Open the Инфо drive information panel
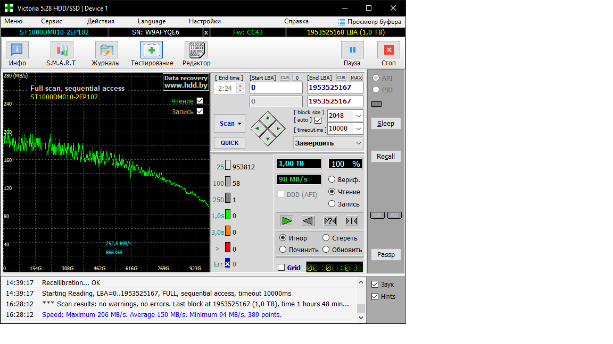613x344 pixels. coord(17,54)
